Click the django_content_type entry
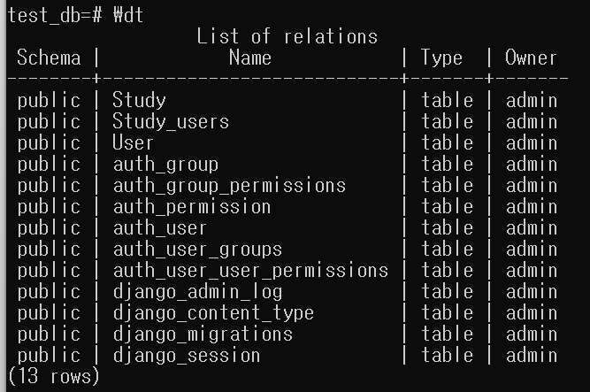This screenshot has width=590, height=392. 213,313
